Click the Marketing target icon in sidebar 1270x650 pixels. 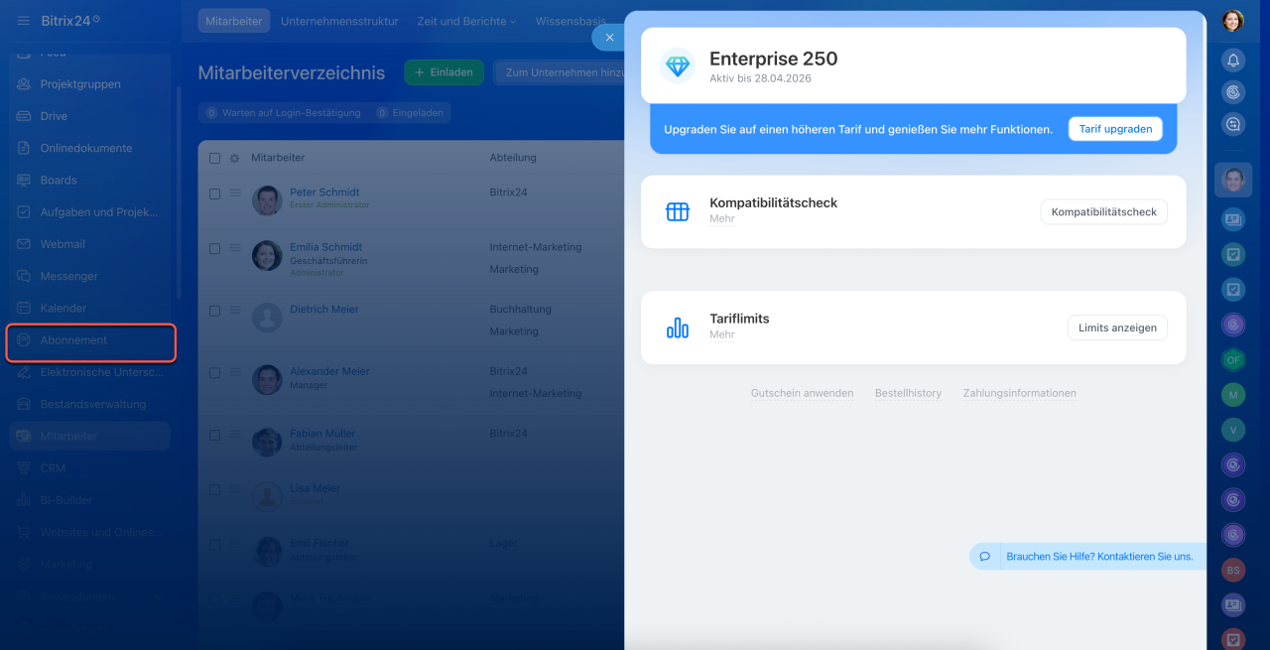click(x=24, y=564)
